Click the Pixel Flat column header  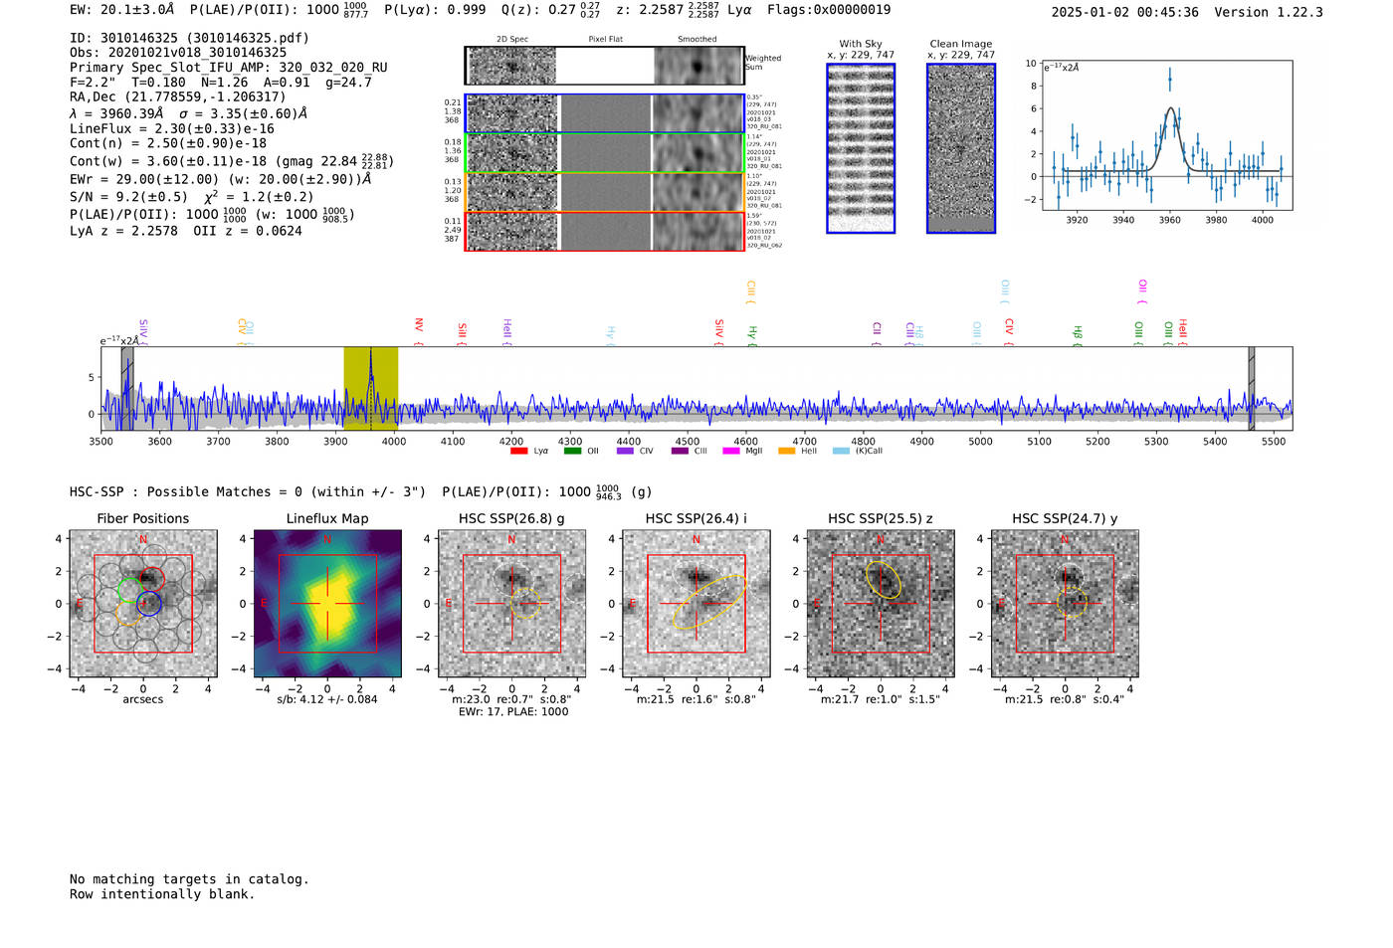(605, 40)
